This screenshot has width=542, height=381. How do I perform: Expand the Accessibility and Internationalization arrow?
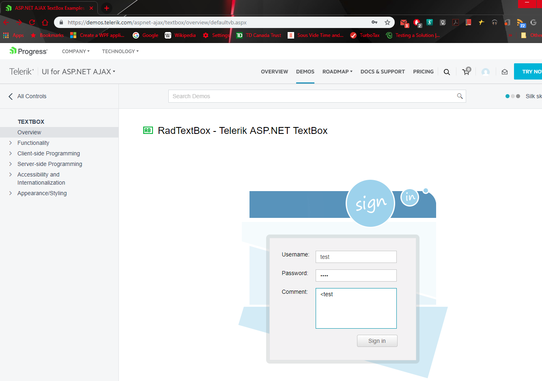click(x=11, y=174)
